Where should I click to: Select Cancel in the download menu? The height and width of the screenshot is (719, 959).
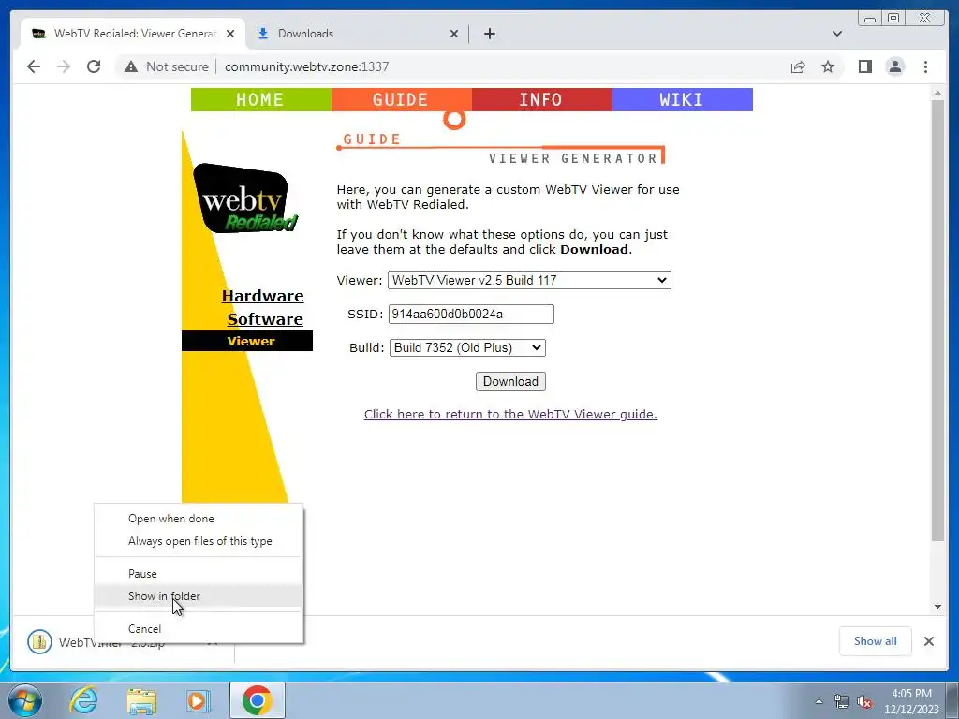pos(199,628)
